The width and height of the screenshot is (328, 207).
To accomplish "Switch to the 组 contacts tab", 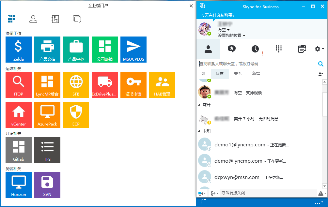I will [x=203, y=74].
